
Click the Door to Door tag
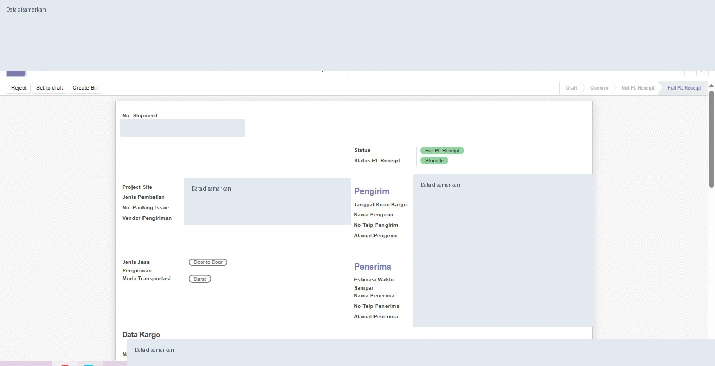coord(208,262)
